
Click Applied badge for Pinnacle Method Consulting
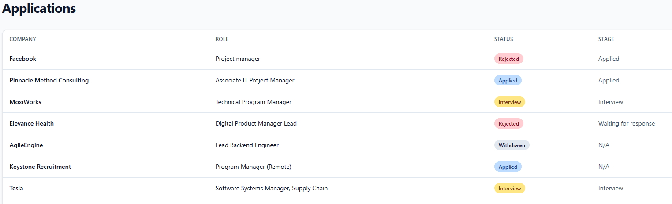(508, 80)
